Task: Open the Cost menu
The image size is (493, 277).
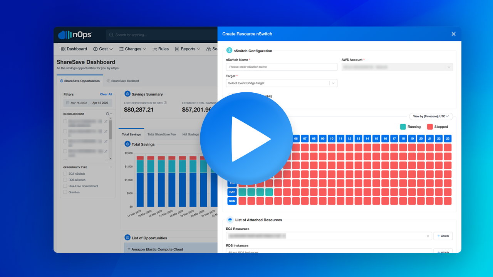Action: pos(103,49)
